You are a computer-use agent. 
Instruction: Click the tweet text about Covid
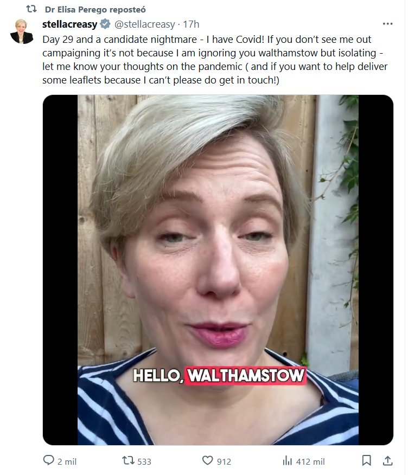point(207,60)
